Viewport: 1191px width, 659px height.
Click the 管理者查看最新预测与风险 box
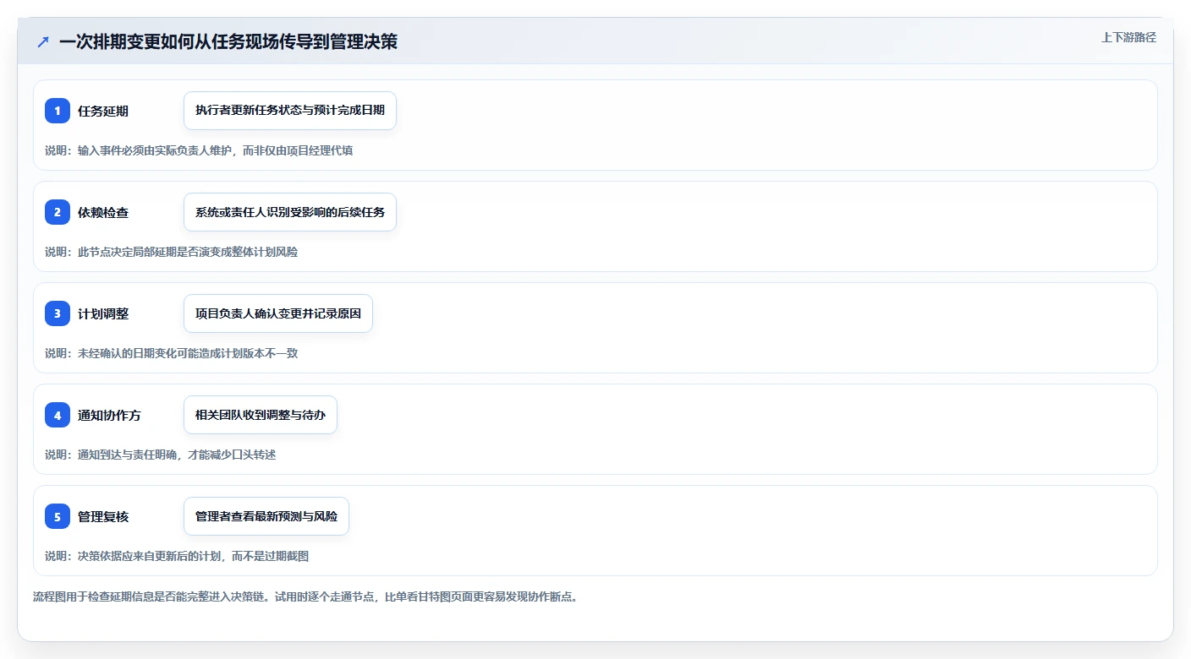(x=266, y=516)
